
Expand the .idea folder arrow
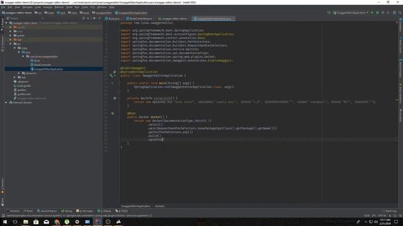point(11,31)
